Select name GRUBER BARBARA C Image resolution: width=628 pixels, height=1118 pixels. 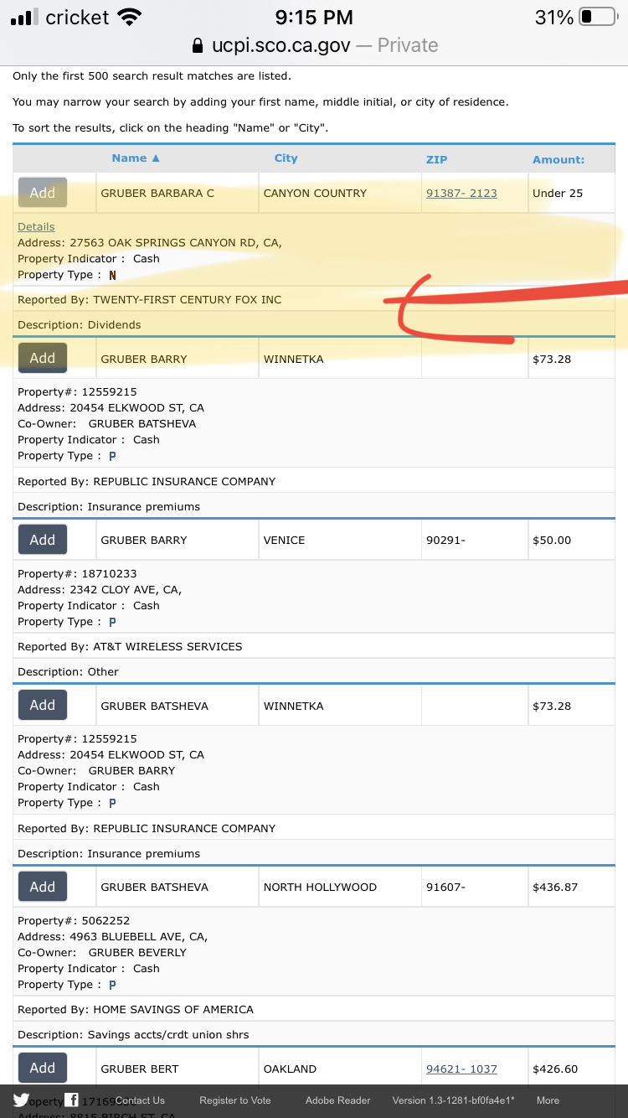pos(157,193)
